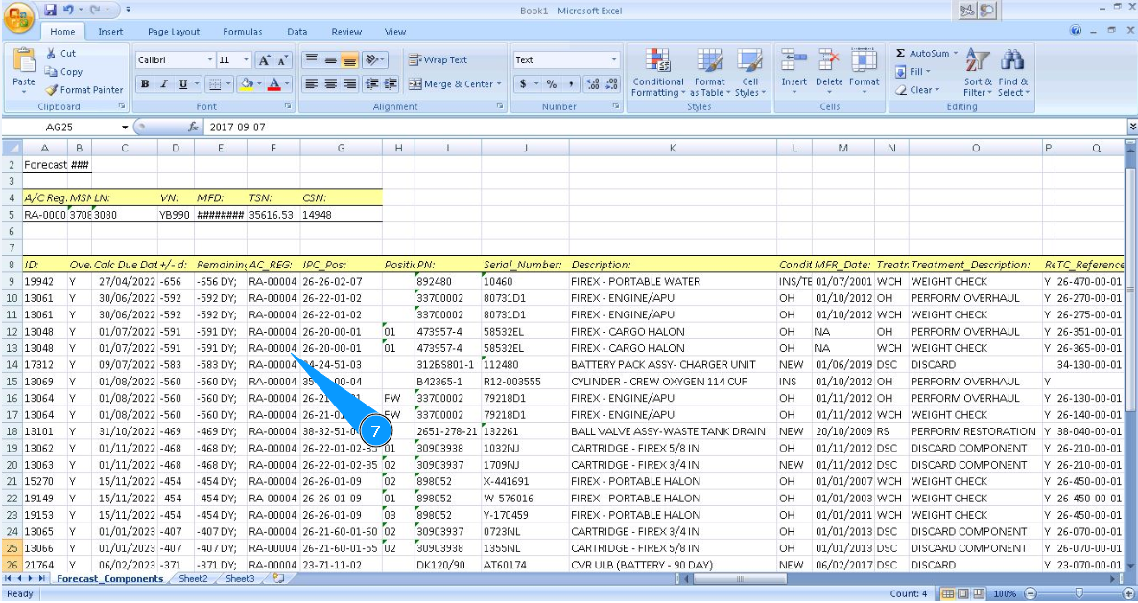This screenshot has width=1138, height=603.
Task: Toggle Italic formatting
Action: coord(164,84)
